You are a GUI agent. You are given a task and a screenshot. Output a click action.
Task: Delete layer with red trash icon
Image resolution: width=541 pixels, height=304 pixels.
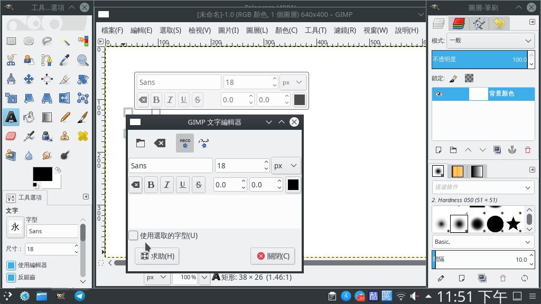[x=528, y=150]
